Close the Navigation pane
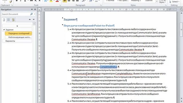Image resolution: width=183 pixels, height=103 pixels. (35, 9)
